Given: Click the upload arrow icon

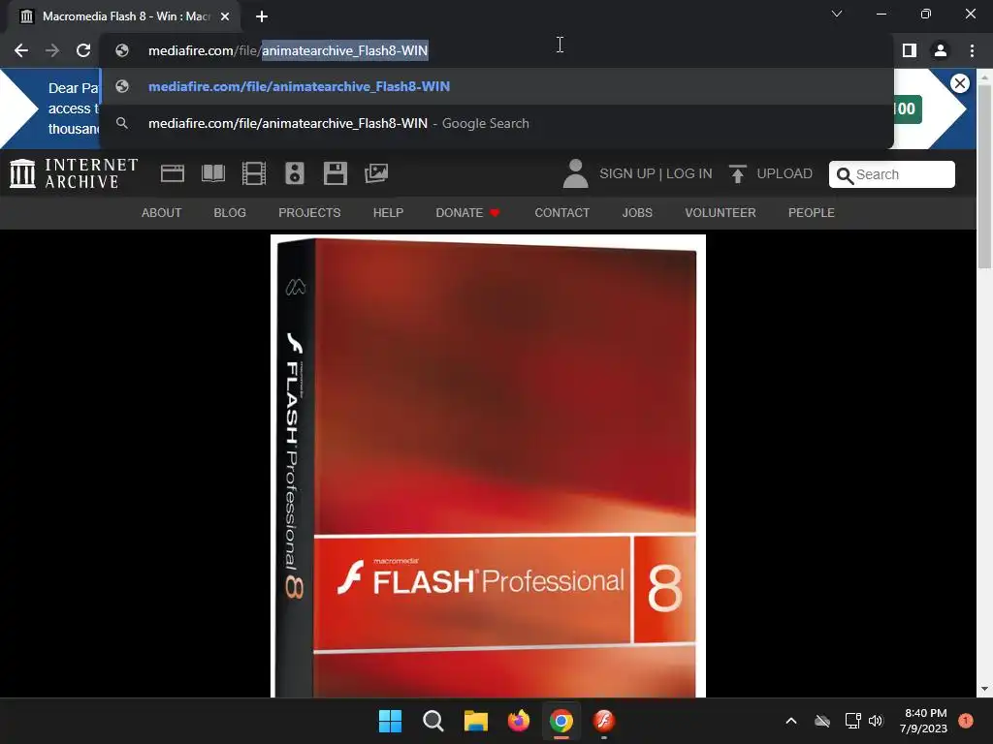Looking at the screenshot, I should [x=737, y=173].
